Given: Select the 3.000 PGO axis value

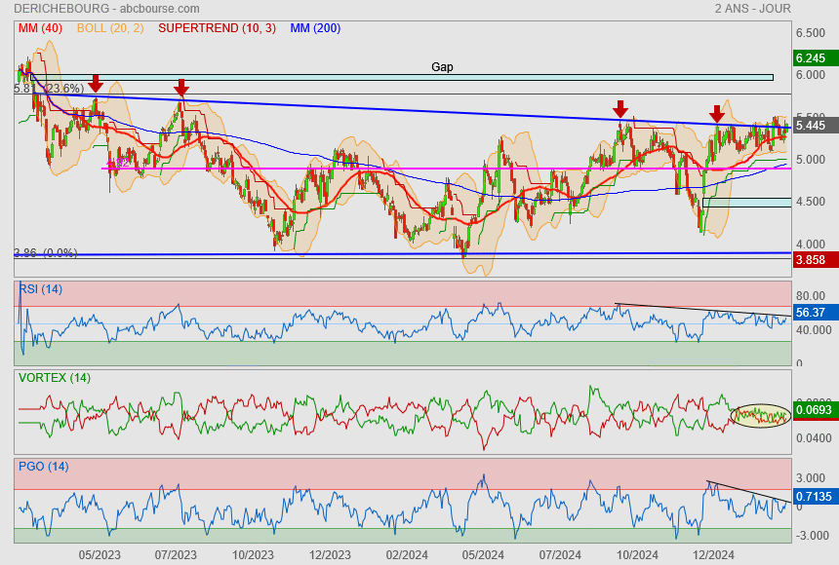Looking at the screenshot, I should tap(810, 478).
